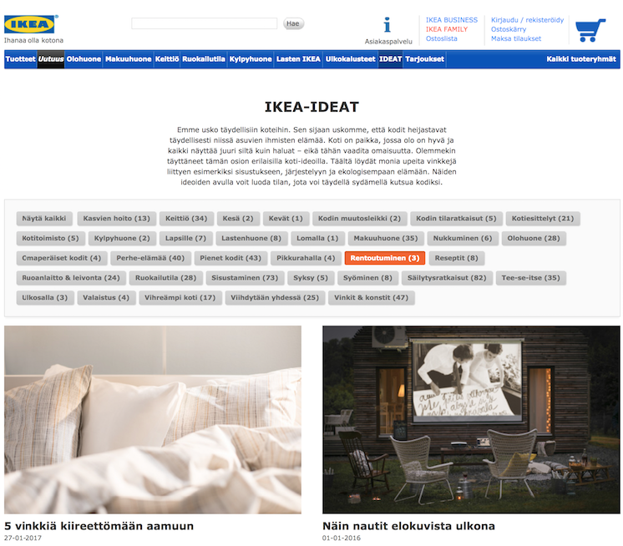Filter by Kodin tilaratkaisut (5)

point(456,219)
